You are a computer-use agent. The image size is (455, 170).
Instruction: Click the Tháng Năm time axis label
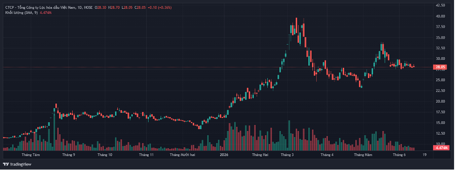tap(363, 155)
